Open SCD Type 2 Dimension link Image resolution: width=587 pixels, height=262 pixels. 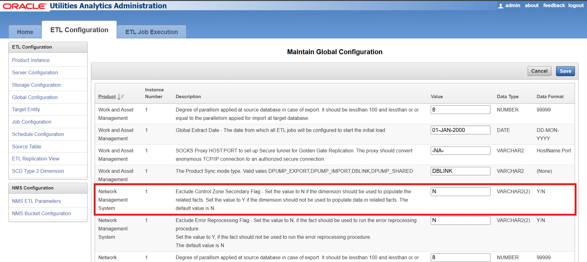pos(38,171)
